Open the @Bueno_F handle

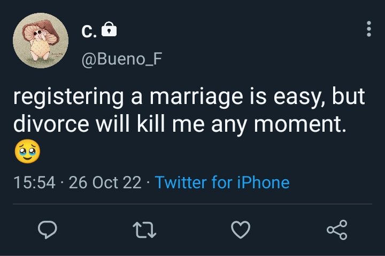coord(122,59)
